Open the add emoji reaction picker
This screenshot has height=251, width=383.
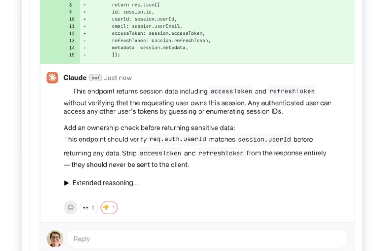tap(70, 207)
